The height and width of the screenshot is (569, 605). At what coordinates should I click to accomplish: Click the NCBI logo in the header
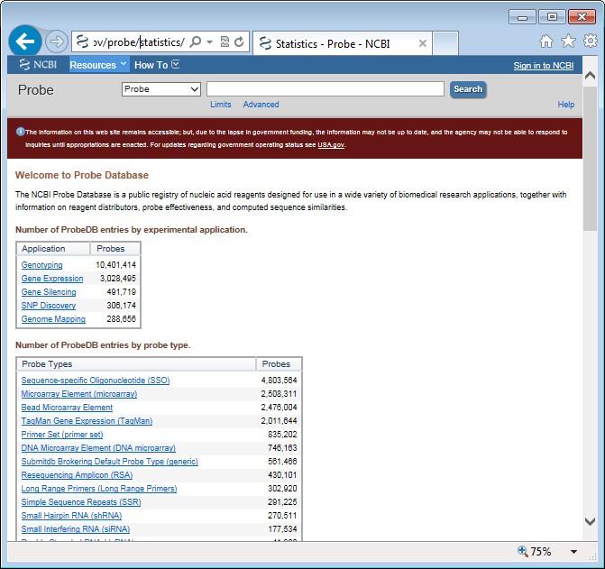[38, 64]
